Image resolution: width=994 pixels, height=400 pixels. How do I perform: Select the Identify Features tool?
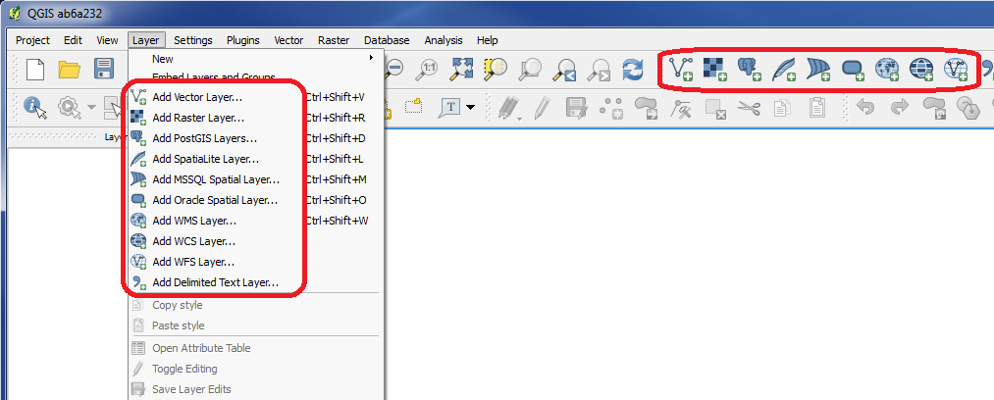pos(35,107)
